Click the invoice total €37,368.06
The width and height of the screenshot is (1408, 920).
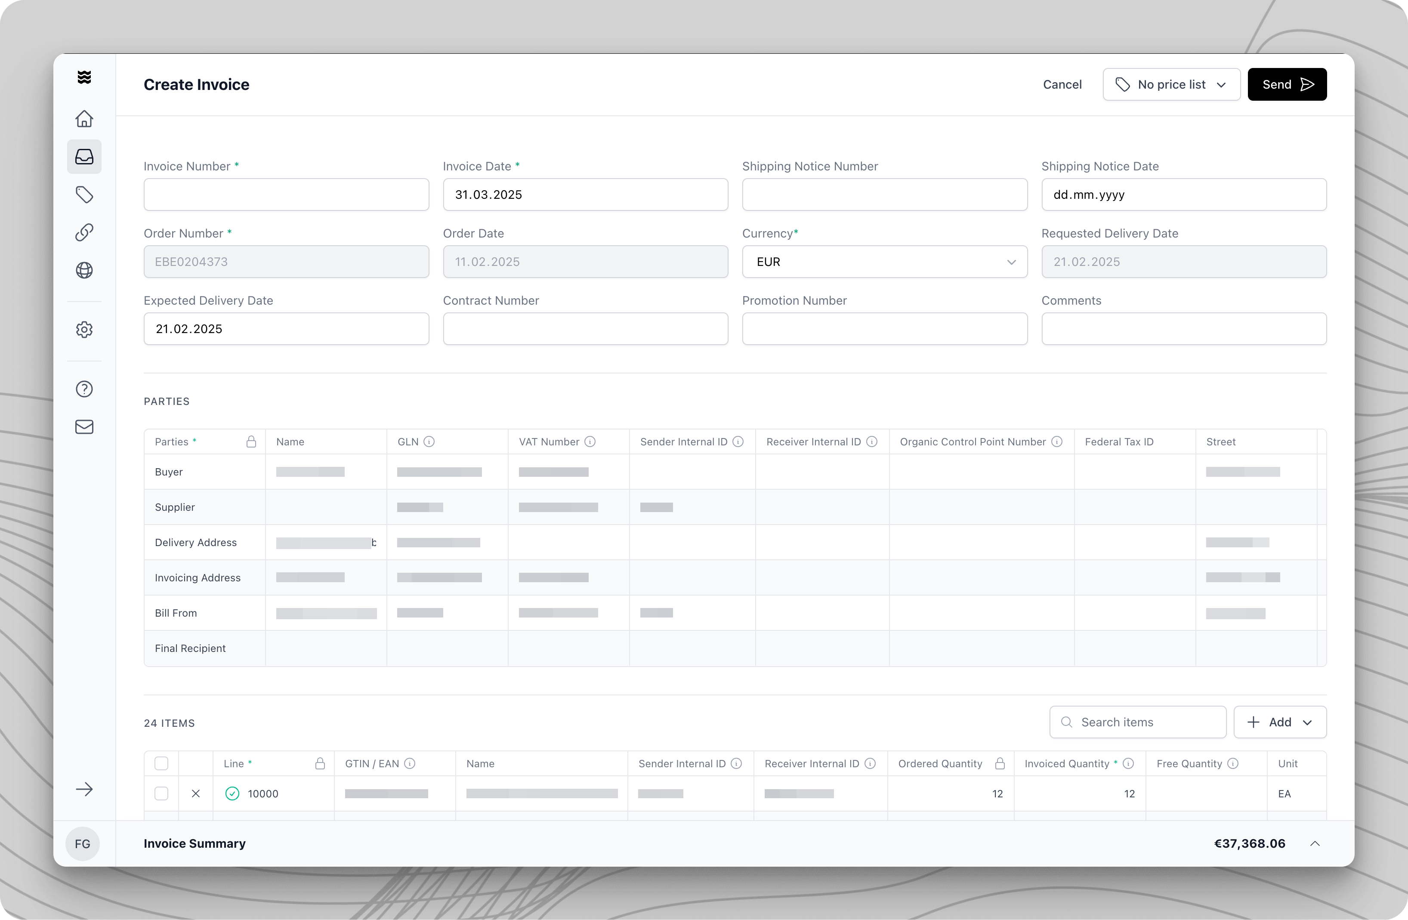(x=1250, y=844)
